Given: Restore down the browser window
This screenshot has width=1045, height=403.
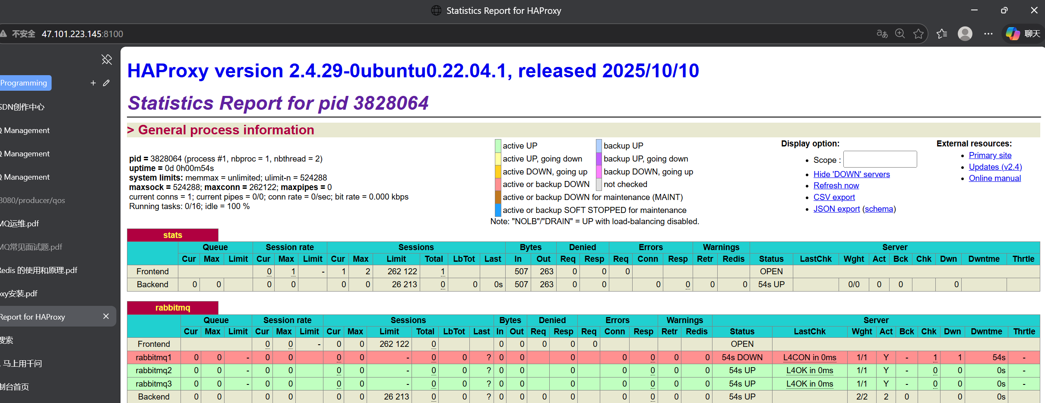Looking at the screenshot, I should 1004,10.
